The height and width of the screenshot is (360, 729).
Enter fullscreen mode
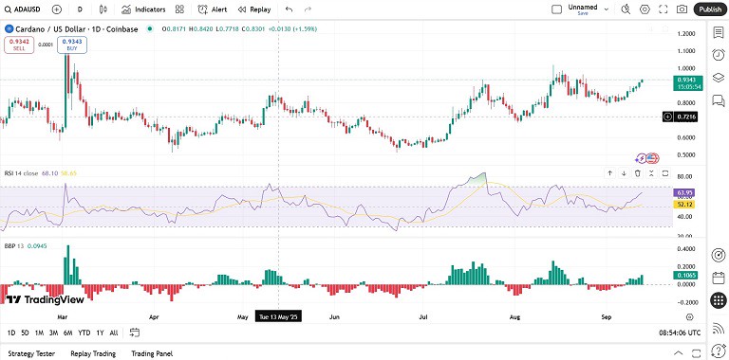tap(664, 9)
